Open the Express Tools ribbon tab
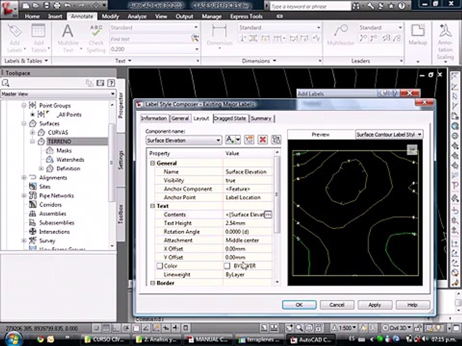The image size is (462, 346). point(246,16)
